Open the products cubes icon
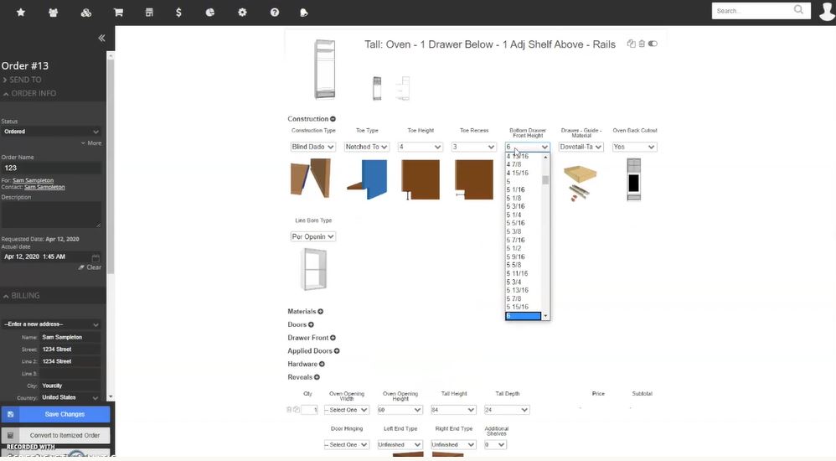 85,13
